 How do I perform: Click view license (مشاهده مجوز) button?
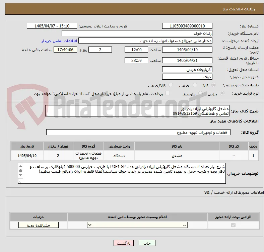[x=39, y=225]
